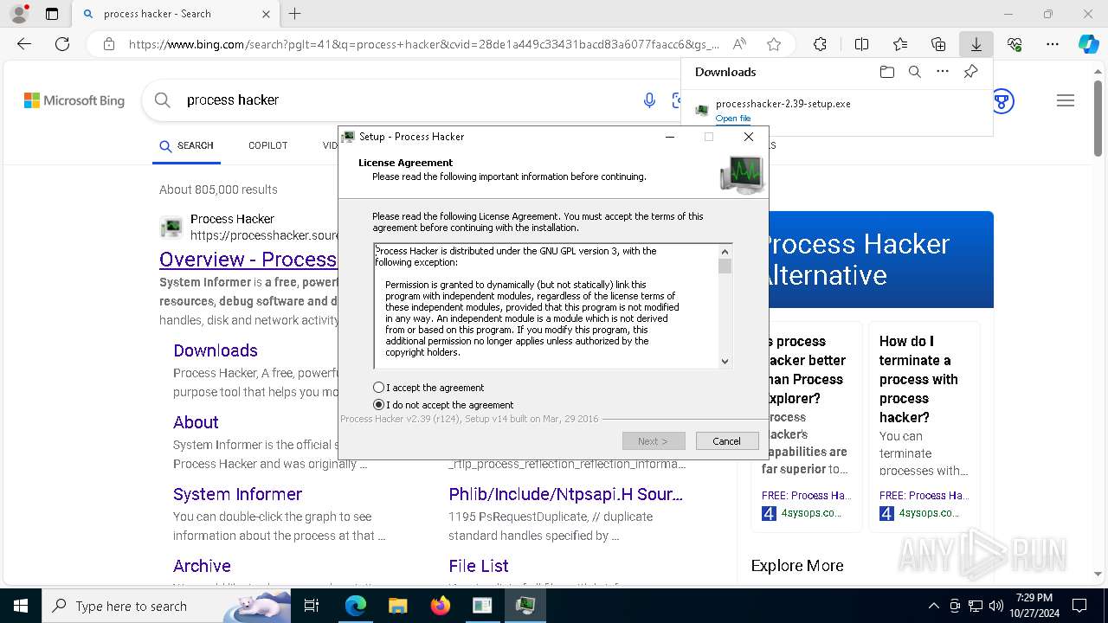The image size is (1108, 623).
Task: Open the Copilot sidebar icon
Action: pos(1089,44)
